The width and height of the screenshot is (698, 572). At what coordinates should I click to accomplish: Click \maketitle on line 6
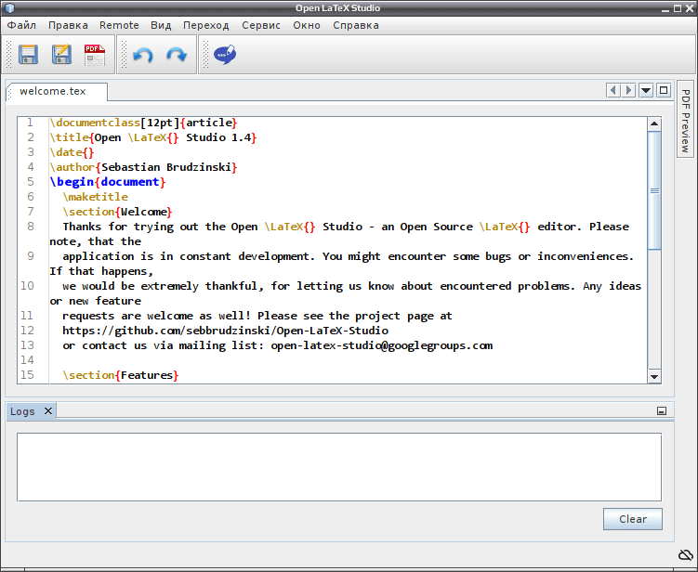point(95,197)
